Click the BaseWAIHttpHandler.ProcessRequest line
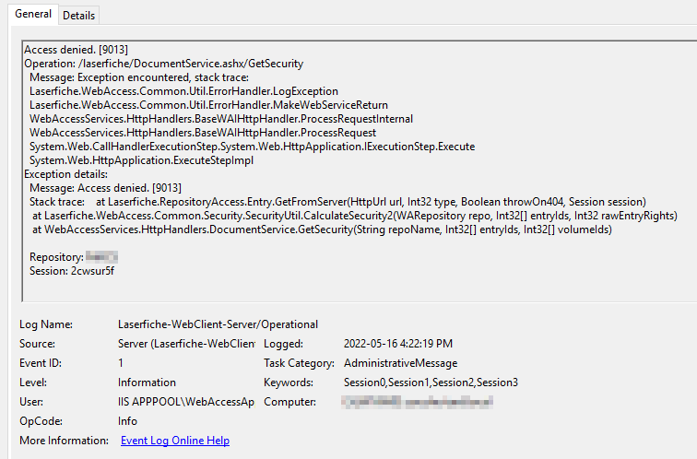This screenshot has height=459, width=697. 203,133
